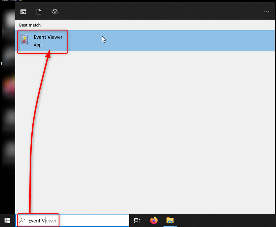276x227 pixels.
Task: Click the "App" subtitle under Event Viewer
Action: click(38, 45)
